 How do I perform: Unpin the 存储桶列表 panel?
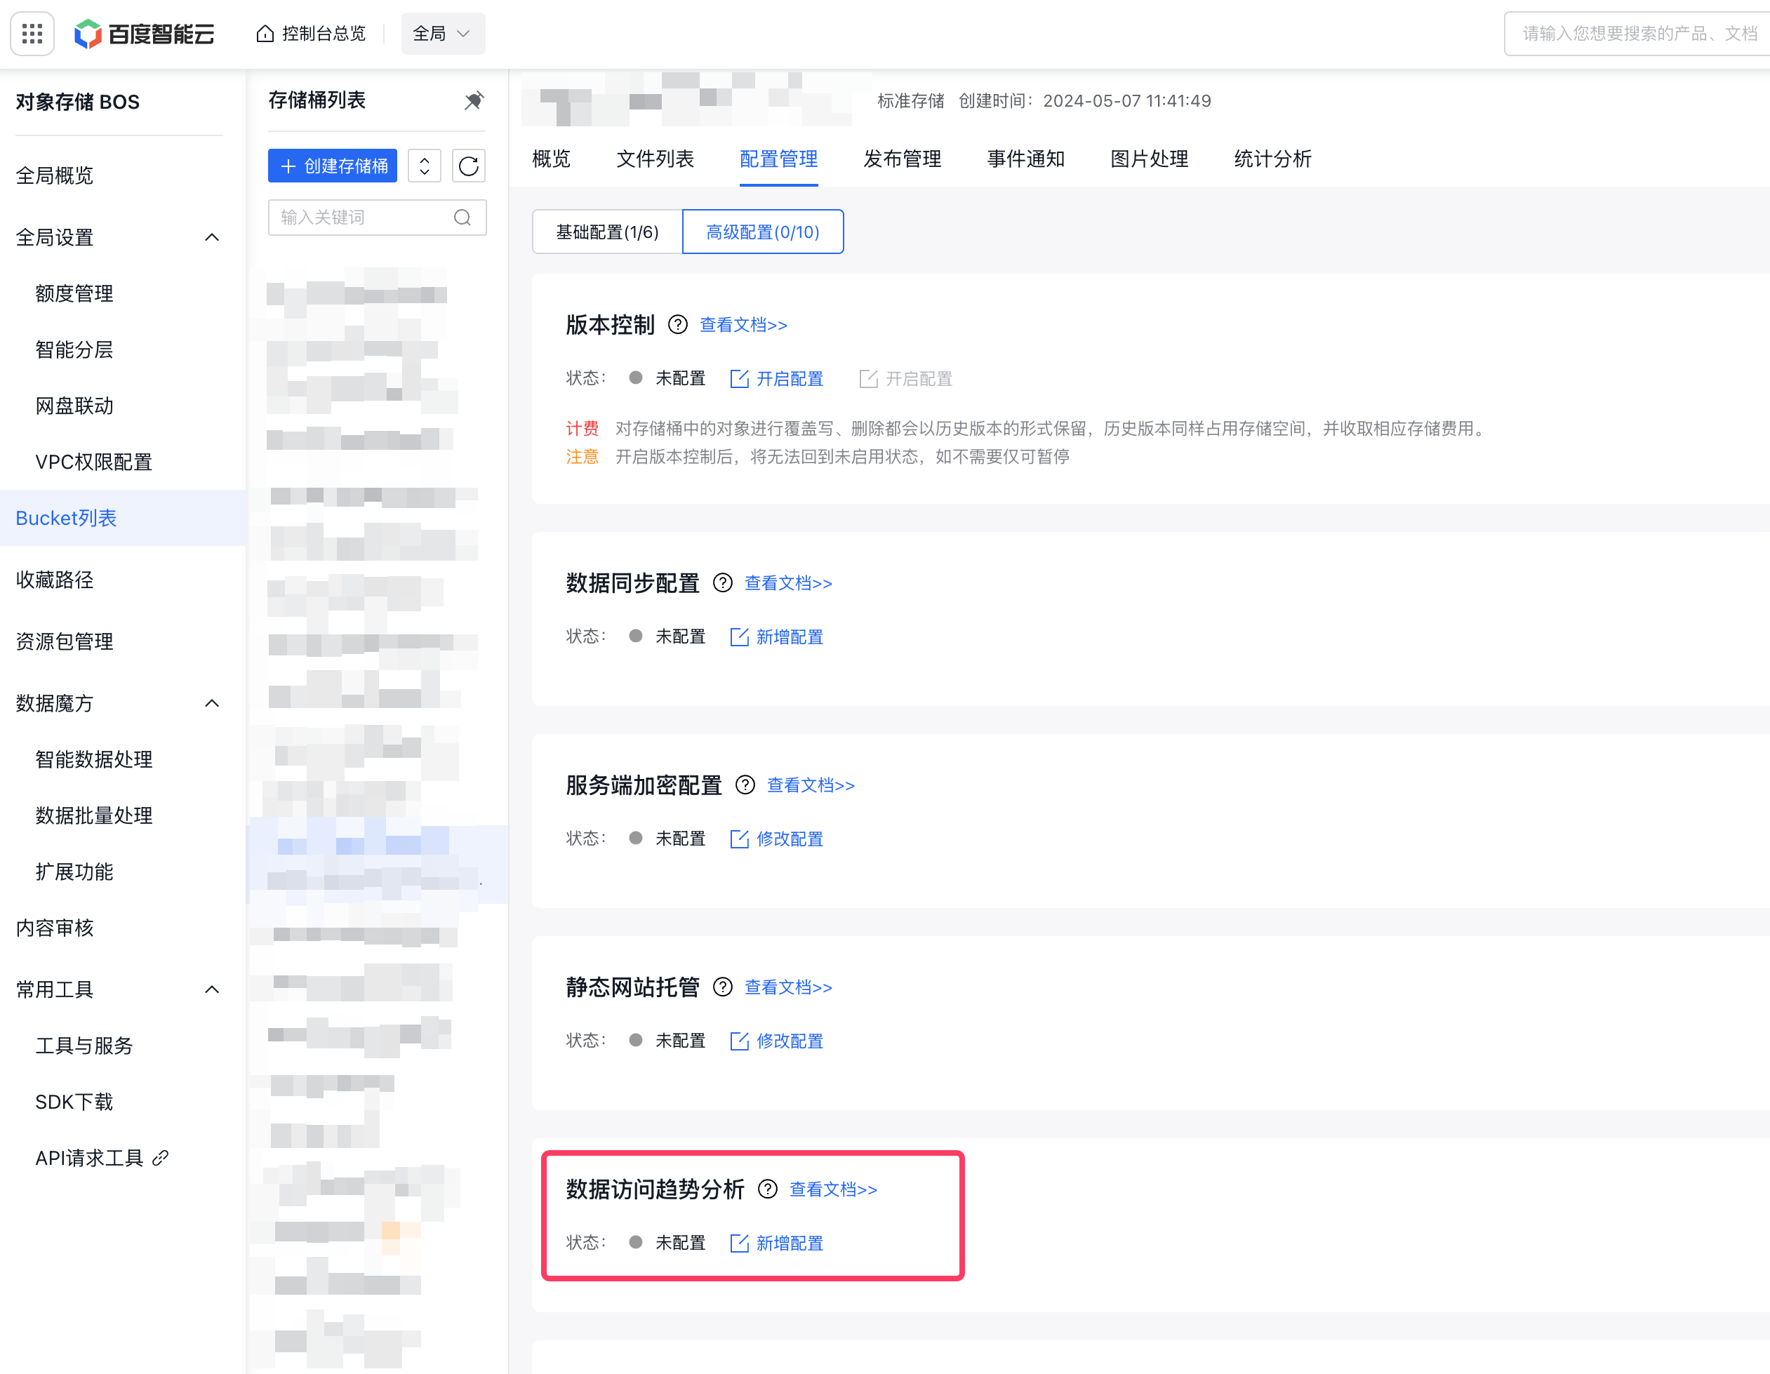tap(473, 100)
